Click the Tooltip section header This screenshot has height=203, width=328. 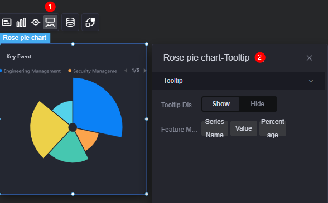[239, 81]
